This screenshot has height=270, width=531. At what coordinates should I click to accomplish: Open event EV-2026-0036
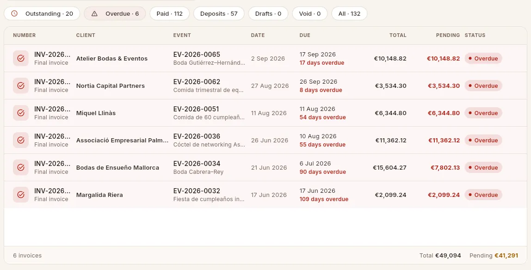[x=197, y=136]
